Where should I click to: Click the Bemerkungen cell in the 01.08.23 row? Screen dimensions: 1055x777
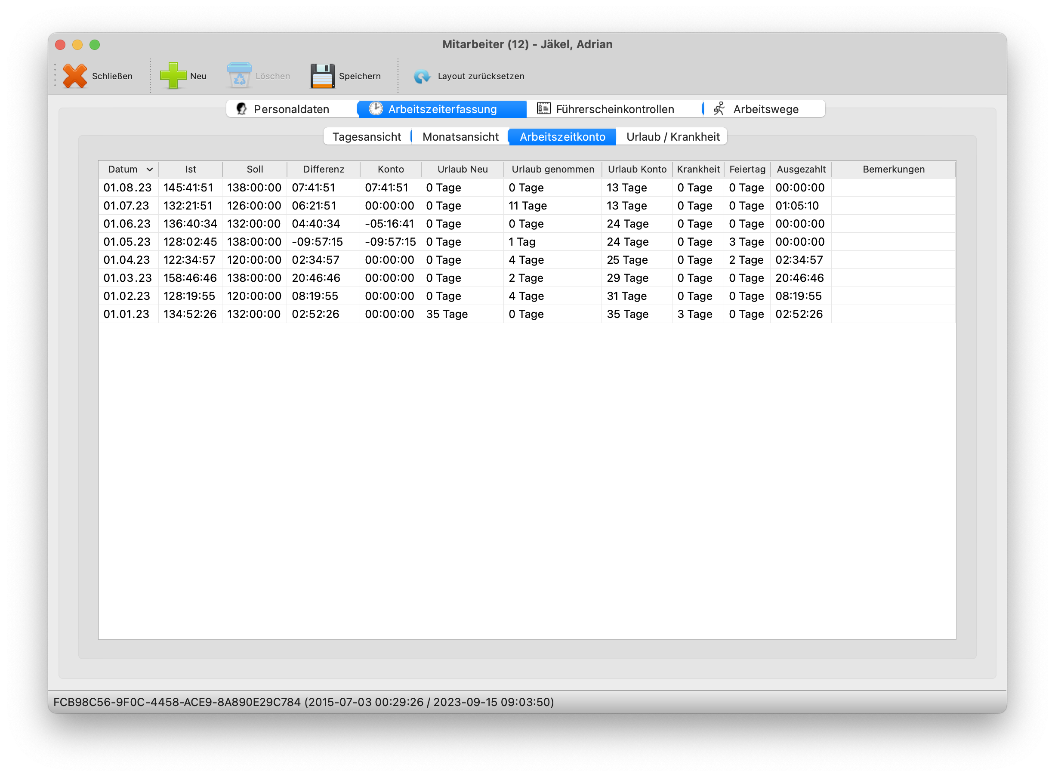(893, 188)
